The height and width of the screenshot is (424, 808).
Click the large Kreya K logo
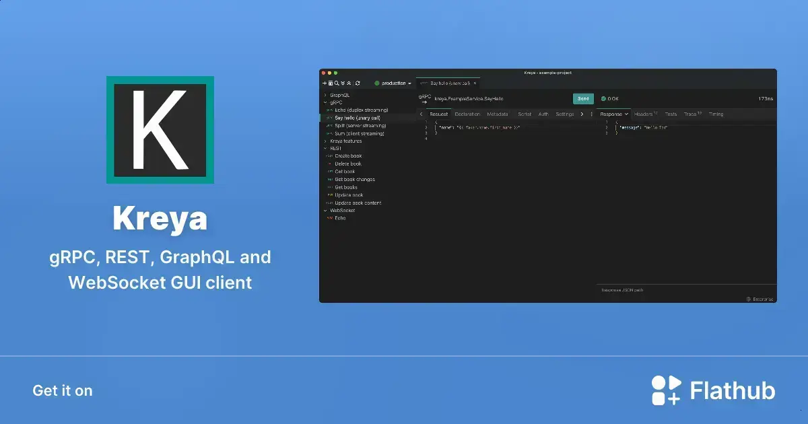[x=160, y=130]
